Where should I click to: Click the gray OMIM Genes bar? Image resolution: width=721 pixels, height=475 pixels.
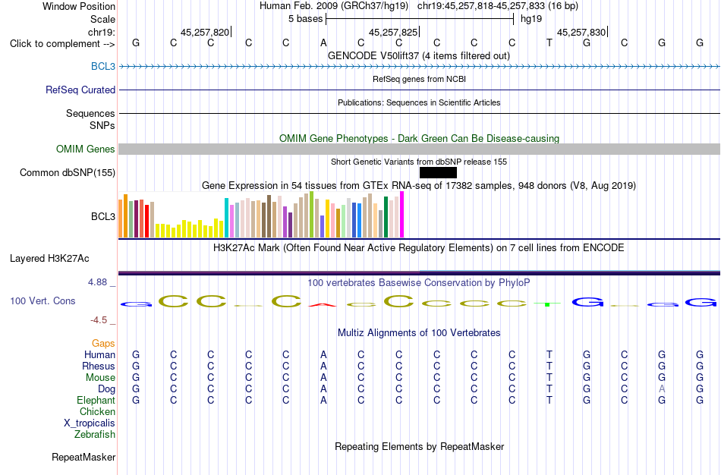(419, 149)
